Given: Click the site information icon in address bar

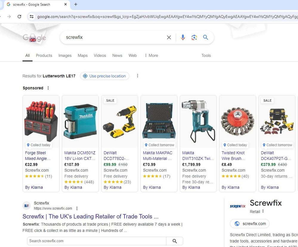Looking at the screenshot, I should [x=31, y=16].
